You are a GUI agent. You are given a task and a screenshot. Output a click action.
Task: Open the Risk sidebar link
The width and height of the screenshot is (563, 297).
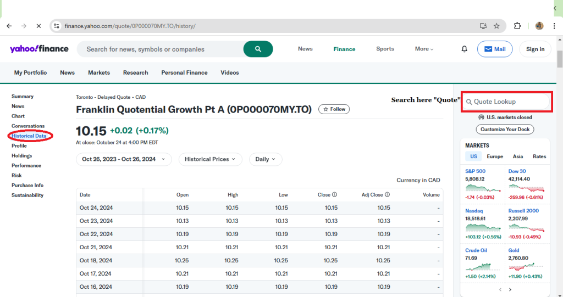(16, 176)
